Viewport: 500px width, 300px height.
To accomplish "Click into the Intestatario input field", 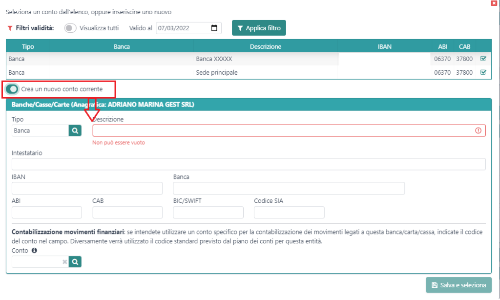I will click(x=249, y=164).
